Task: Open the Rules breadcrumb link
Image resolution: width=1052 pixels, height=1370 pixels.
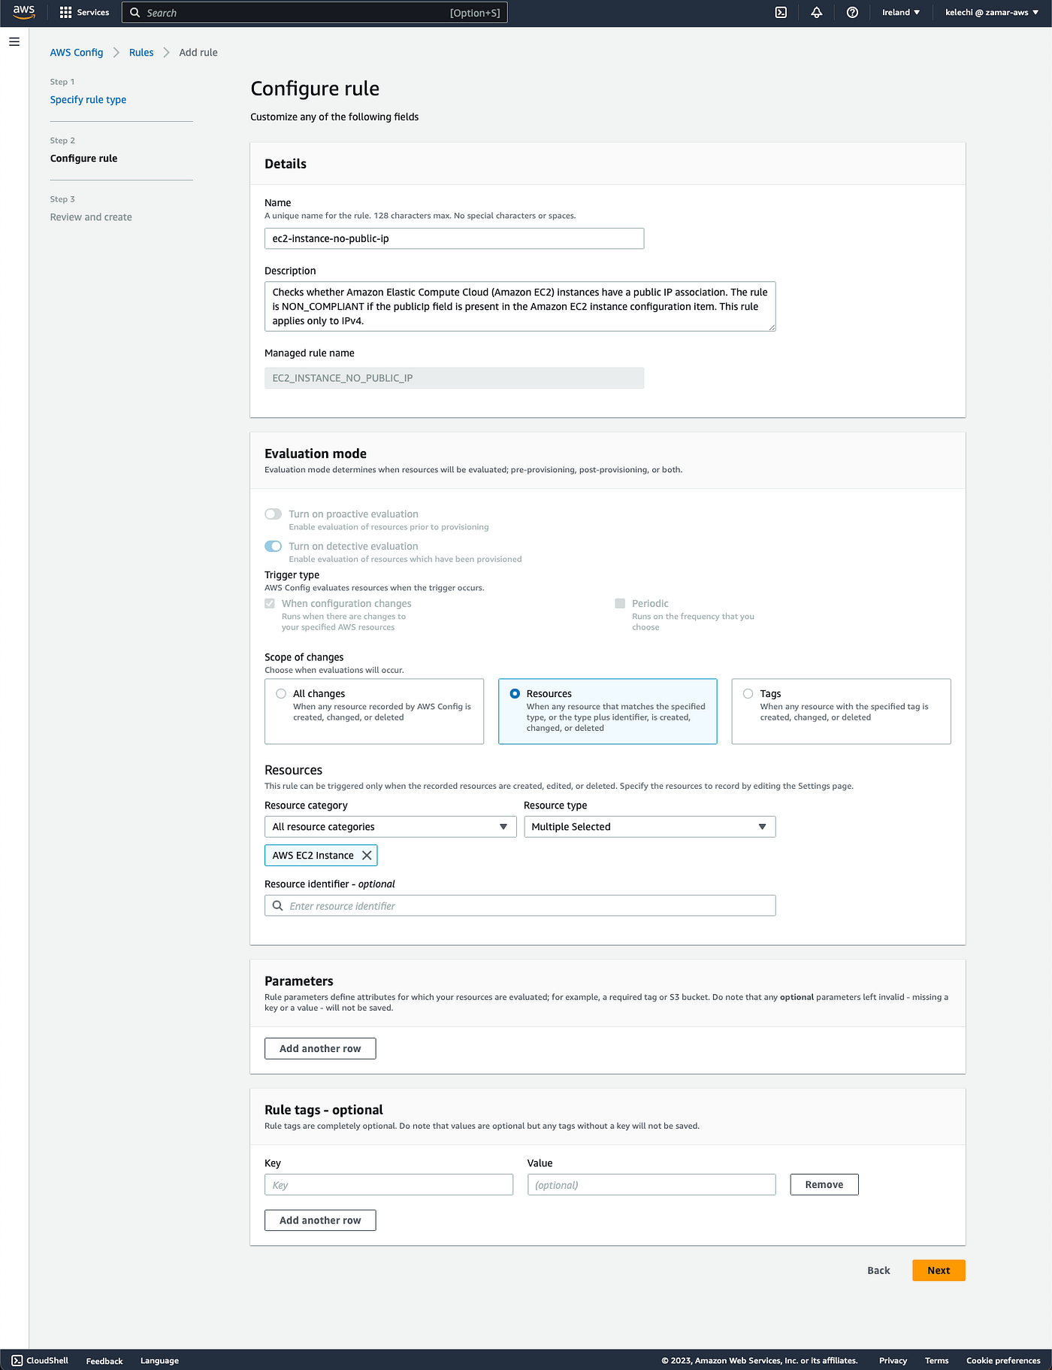Action: [x=141, y=53]
